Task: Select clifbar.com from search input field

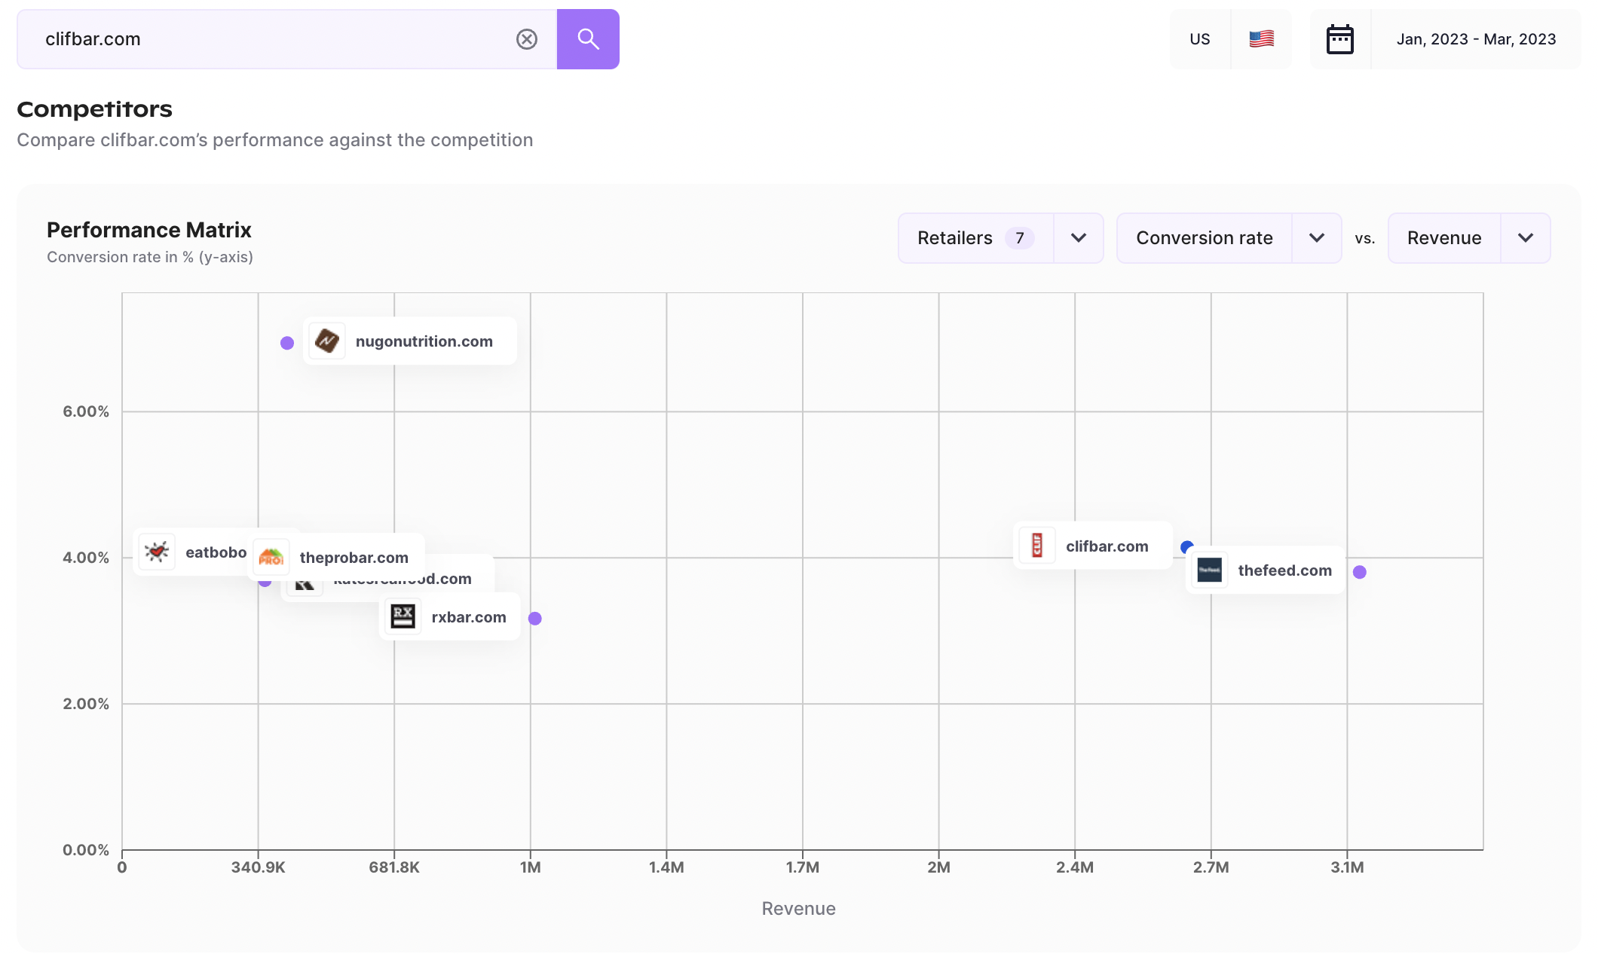Action: point(93,38)
